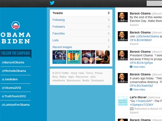This screenshot has width=162, height=121.
Task: Click the search field in top bar
Action: pos(154,3)
